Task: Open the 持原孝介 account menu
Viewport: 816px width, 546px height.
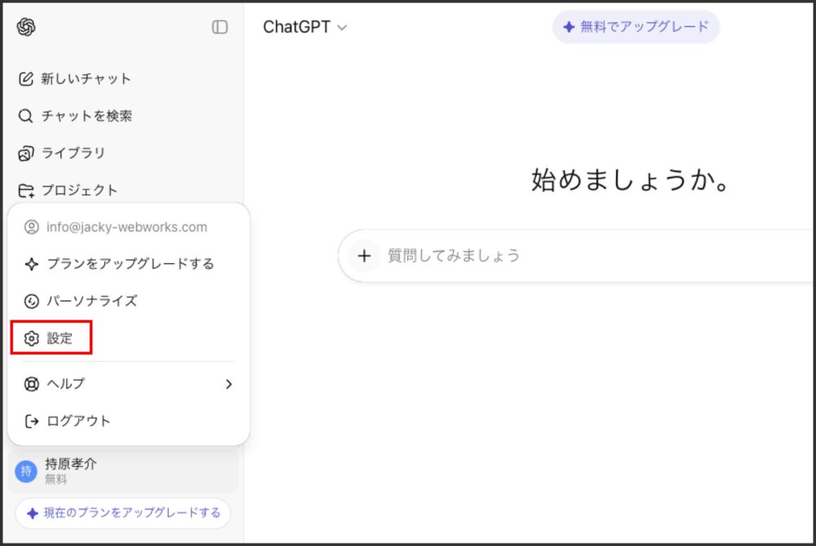Action: pyautogui.click(x=122, y=471)
